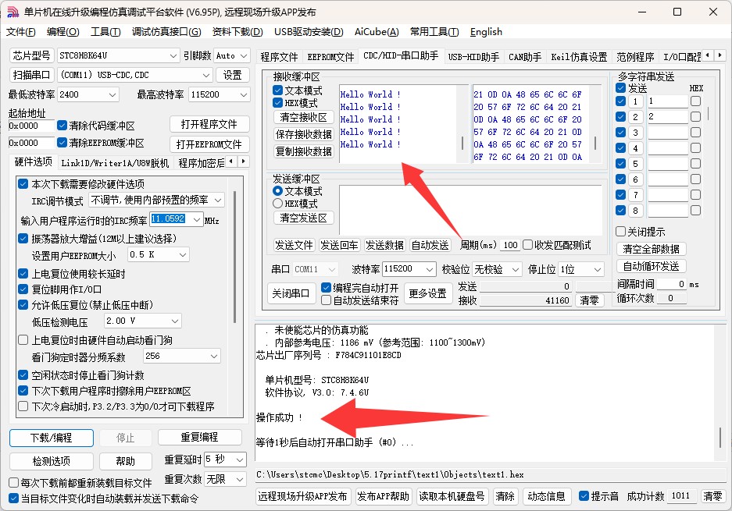Viewport: 732px width, 511px height.
Task: Toggle 提示音 checkbox
Action: tap(584, 496)
